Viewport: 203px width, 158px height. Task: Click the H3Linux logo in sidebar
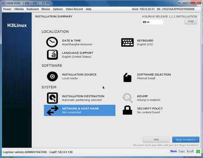pos(17,25)
